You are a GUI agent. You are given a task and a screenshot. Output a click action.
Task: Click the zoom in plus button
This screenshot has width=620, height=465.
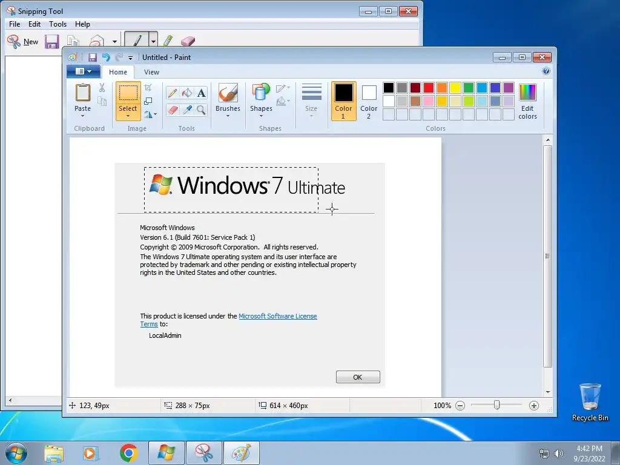[534, 405]
